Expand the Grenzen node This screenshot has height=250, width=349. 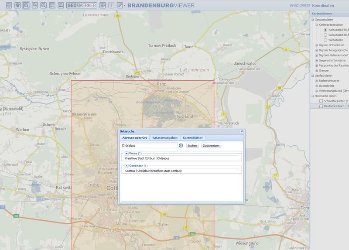(317, 71)
